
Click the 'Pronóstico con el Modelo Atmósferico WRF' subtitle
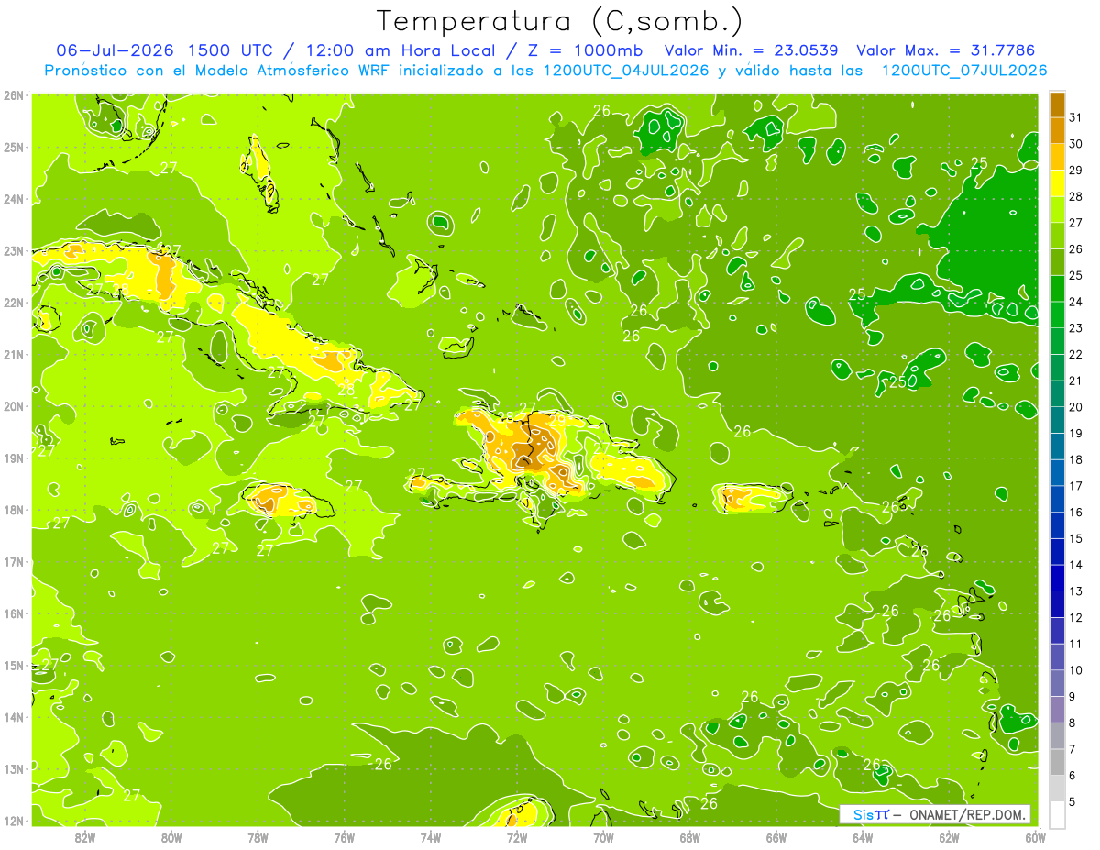tap(219, 70)
